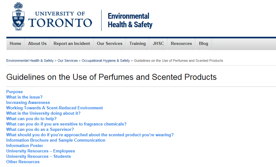Open the Home menu item
This screenshot has height=167, width=276.
click(15, 44)
